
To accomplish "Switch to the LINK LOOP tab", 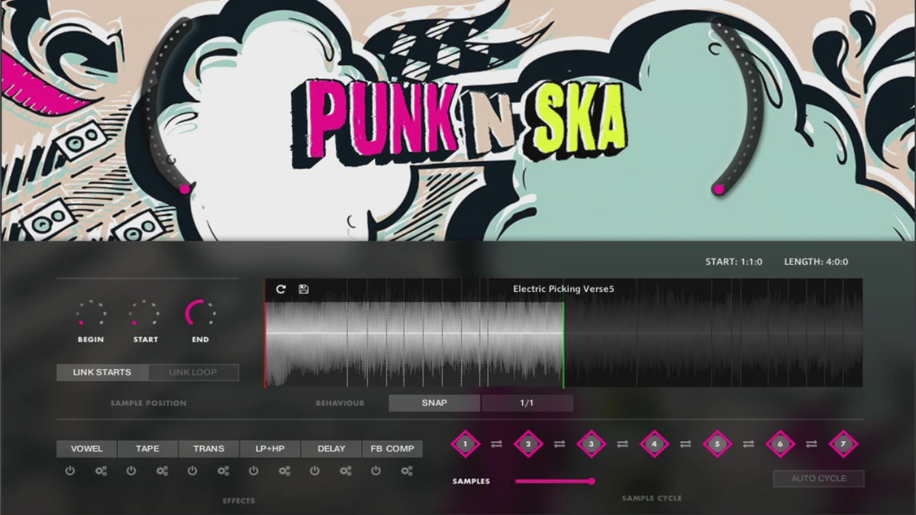I will coord(193,372).
